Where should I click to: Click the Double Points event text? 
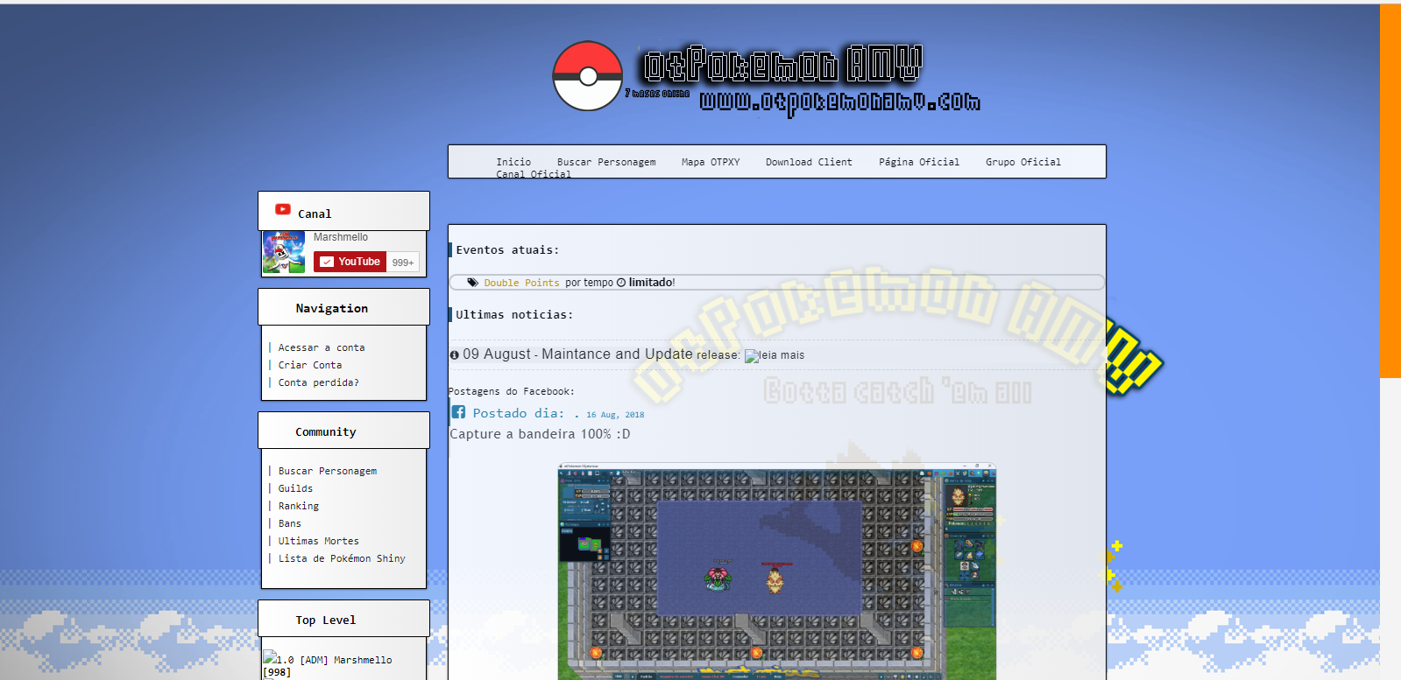521,283
